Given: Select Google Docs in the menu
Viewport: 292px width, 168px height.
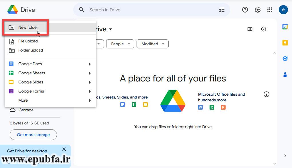Looking at the screenshot, I should (50, 64).
